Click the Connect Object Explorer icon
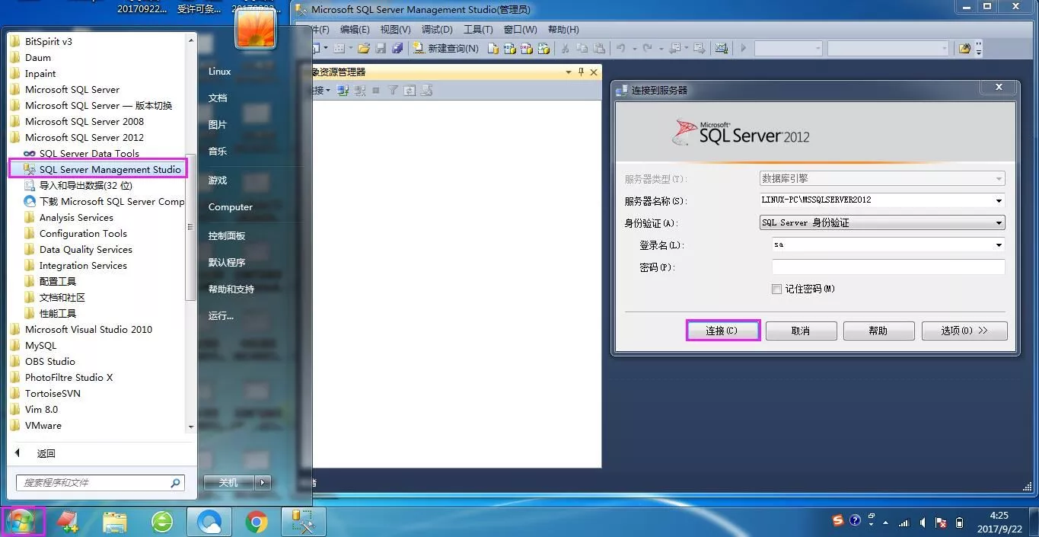 (x=343, y=91)
